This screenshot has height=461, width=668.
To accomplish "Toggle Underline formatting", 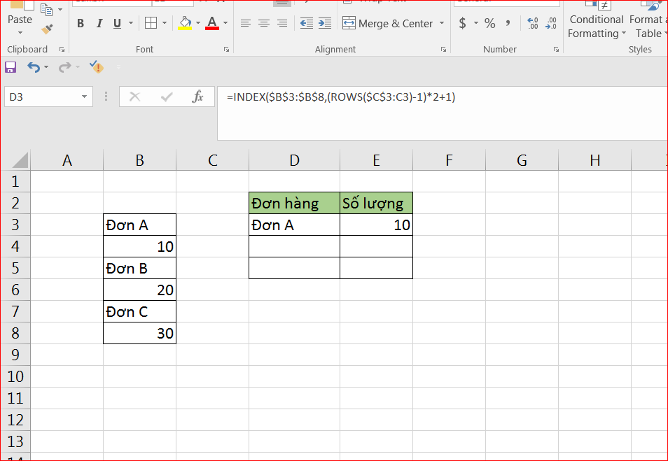I will click(x=117, y=23).
